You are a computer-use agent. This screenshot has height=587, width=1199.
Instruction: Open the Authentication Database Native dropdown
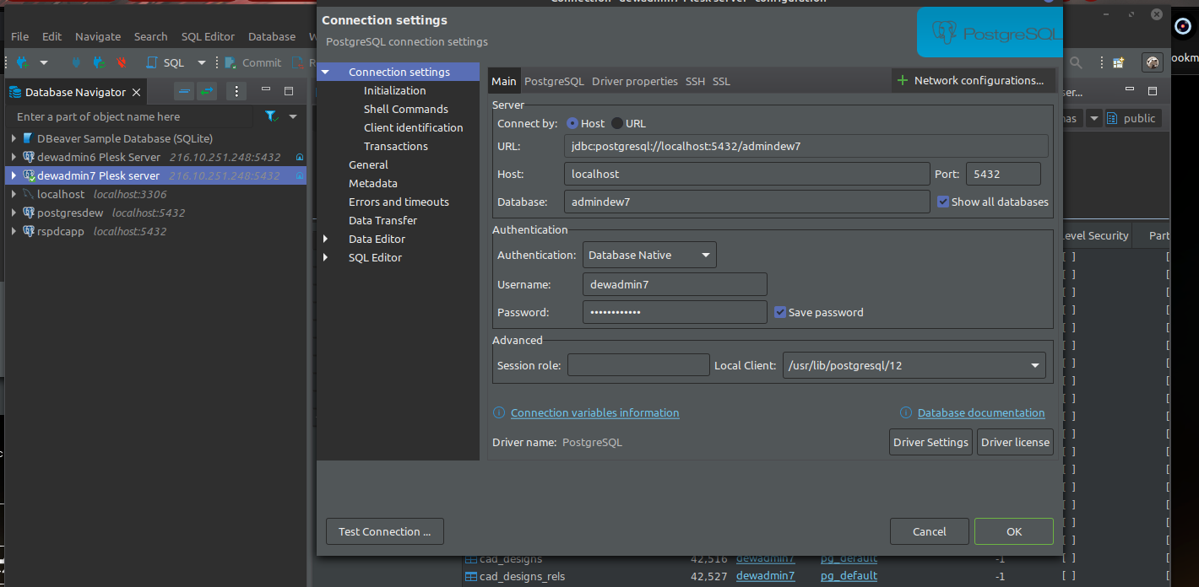click(649, 255)
